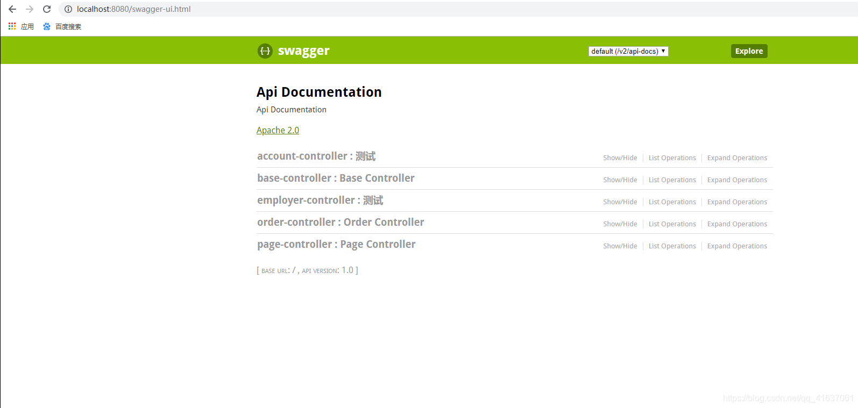Image resolution: width=858 pixels, height=408 pixels.
Task: Open the default (/v2/api-docs) dropdown
Action: (x=628, y=51)
